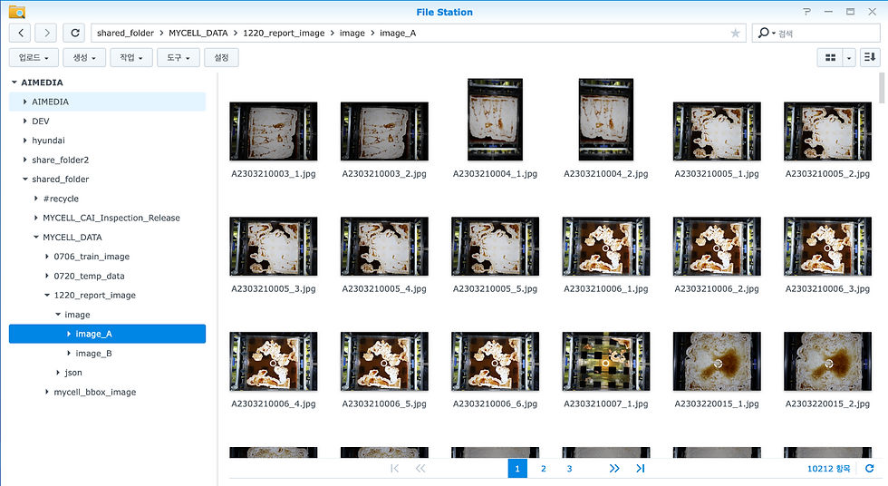Open the 업로드 upload dropdown
This screenshot has width=888, height=486.
34,57
